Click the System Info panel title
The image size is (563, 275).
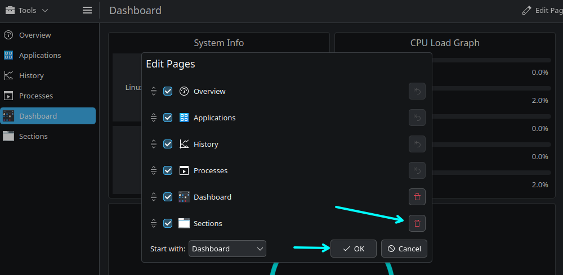click(x=218, y=43)
